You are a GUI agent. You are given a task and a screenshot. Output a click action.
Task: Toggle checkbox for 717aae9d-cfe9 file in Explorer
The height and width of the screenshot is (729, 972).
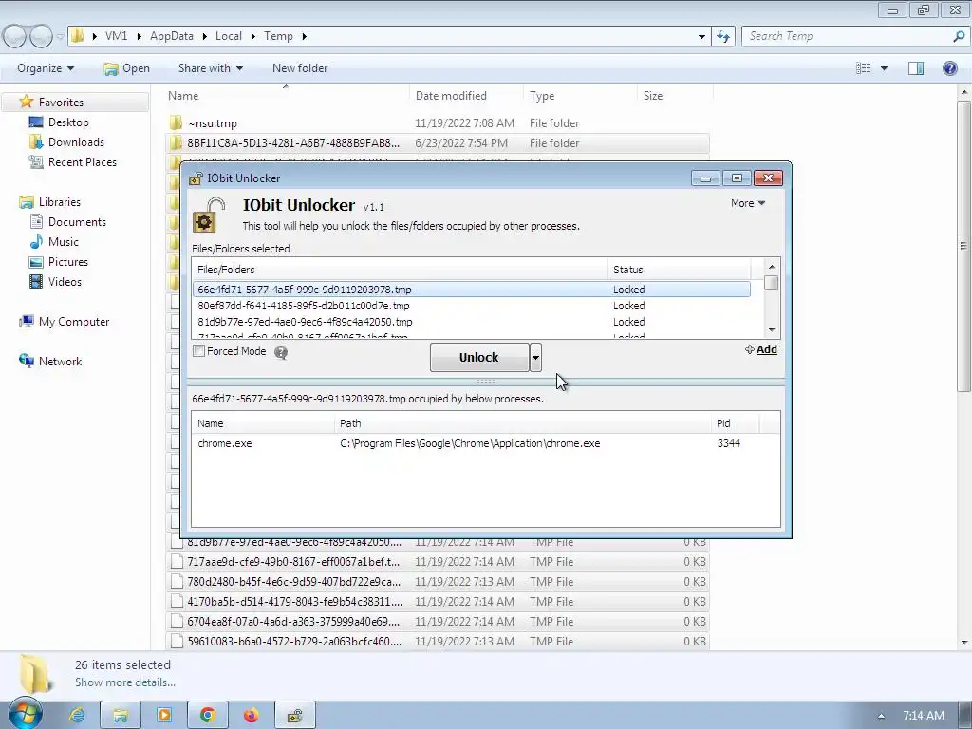pyautogui.click(x=178, y=562)
